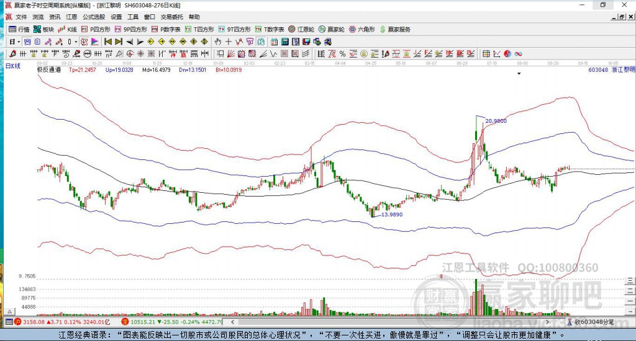Screen dimensions: 636x341
Task: Open the 六角形 tool
Action: pos(362,29)
